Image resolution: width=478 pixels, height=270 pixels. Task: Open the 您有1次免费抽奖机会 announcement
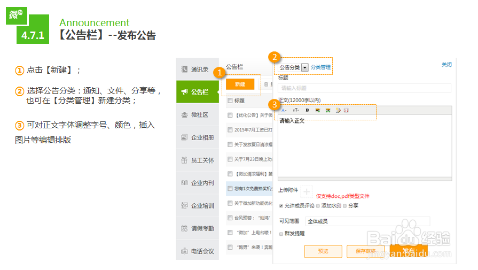pyautogui.click(x=253, y=189)
